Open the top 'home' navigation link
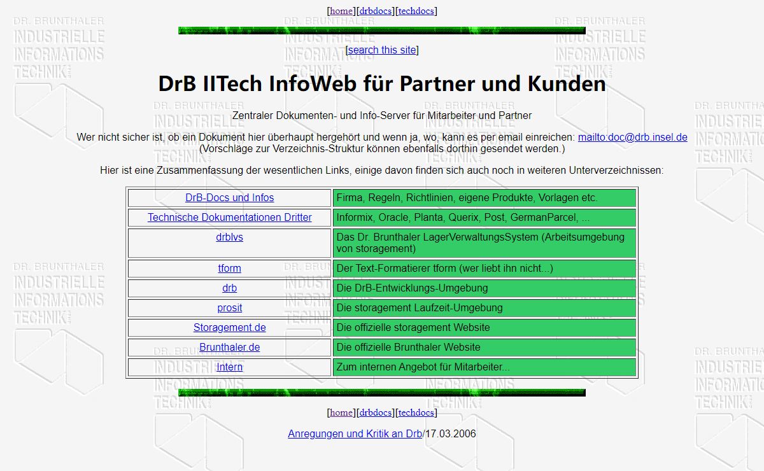Screen dimensions: 764x471 click(341, 11)
